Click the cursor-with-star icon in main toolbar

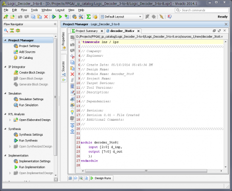point(161,17)
